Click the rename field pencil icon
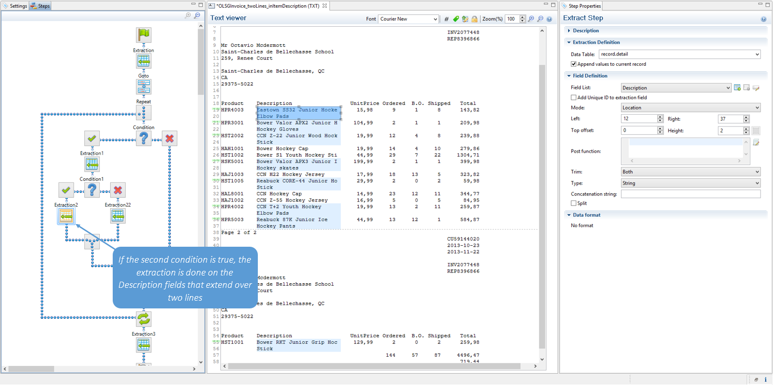 756,88
